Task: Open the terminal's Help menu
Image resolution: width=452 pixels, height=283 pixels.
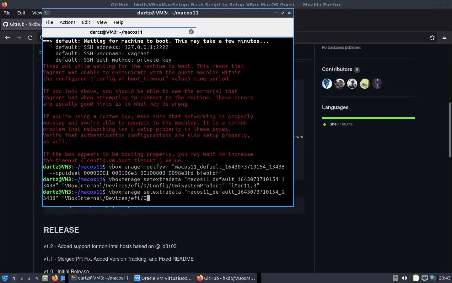Action: click(x=118, y=22)
